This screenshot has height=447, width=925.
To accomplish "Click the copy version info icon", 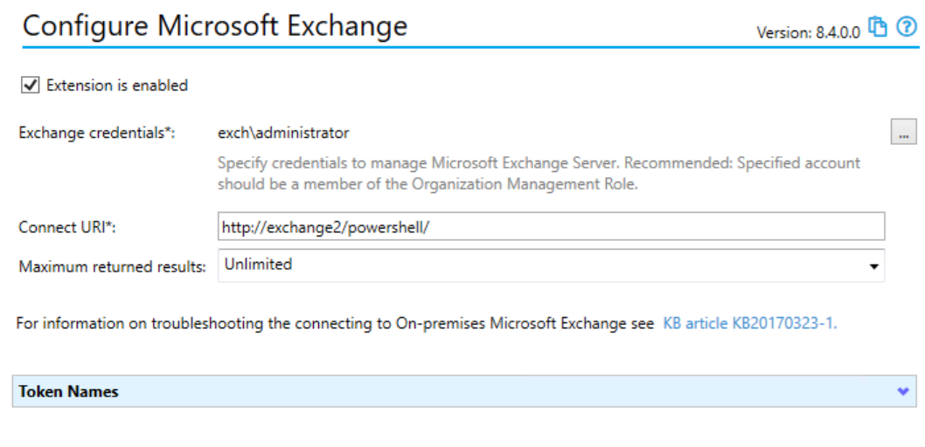I will point(879,28).
